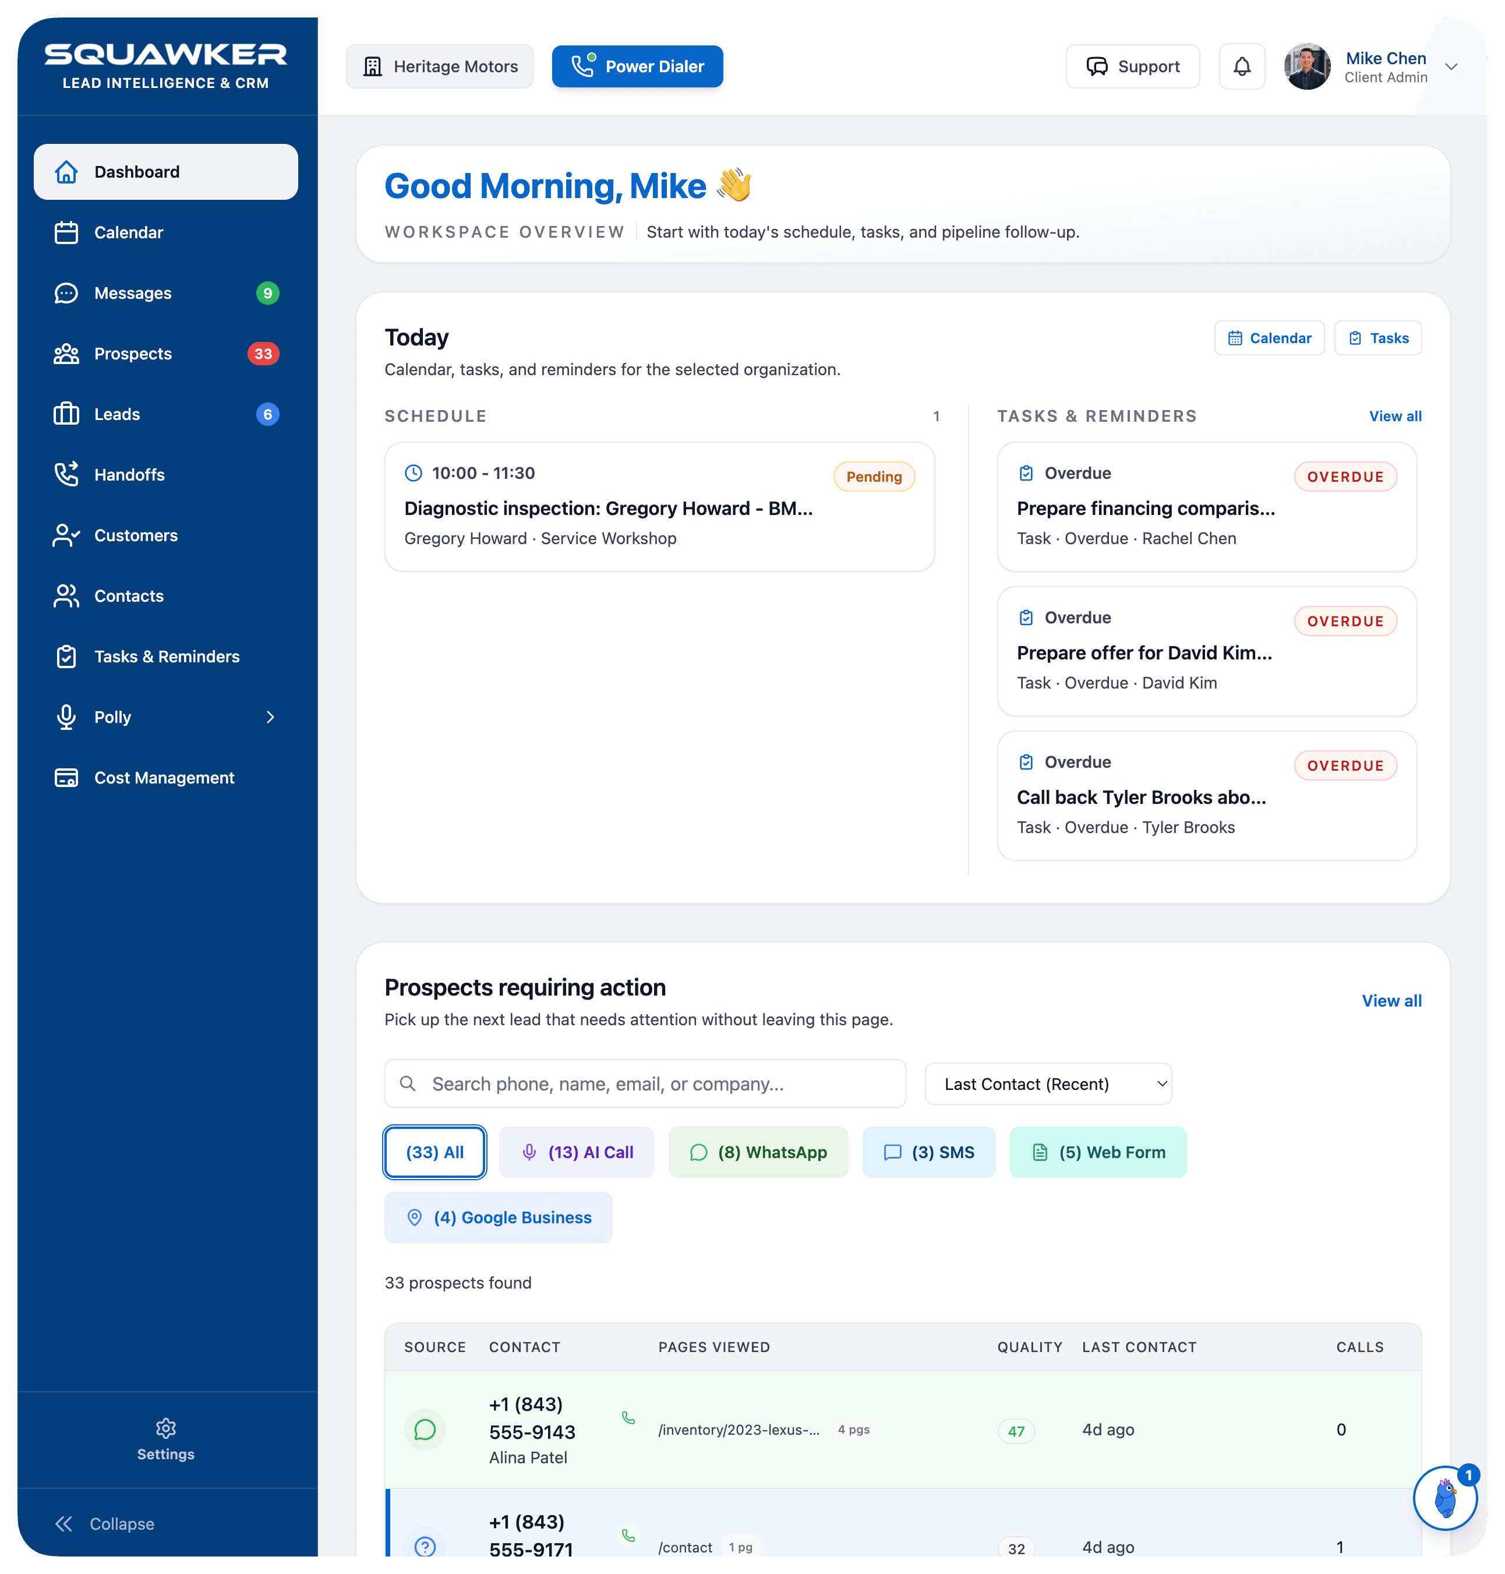The width and height of the screenshot is (1505, 1574).
Task: Filter by (8) WhatsApp
Action: [x=757, y=1152]
